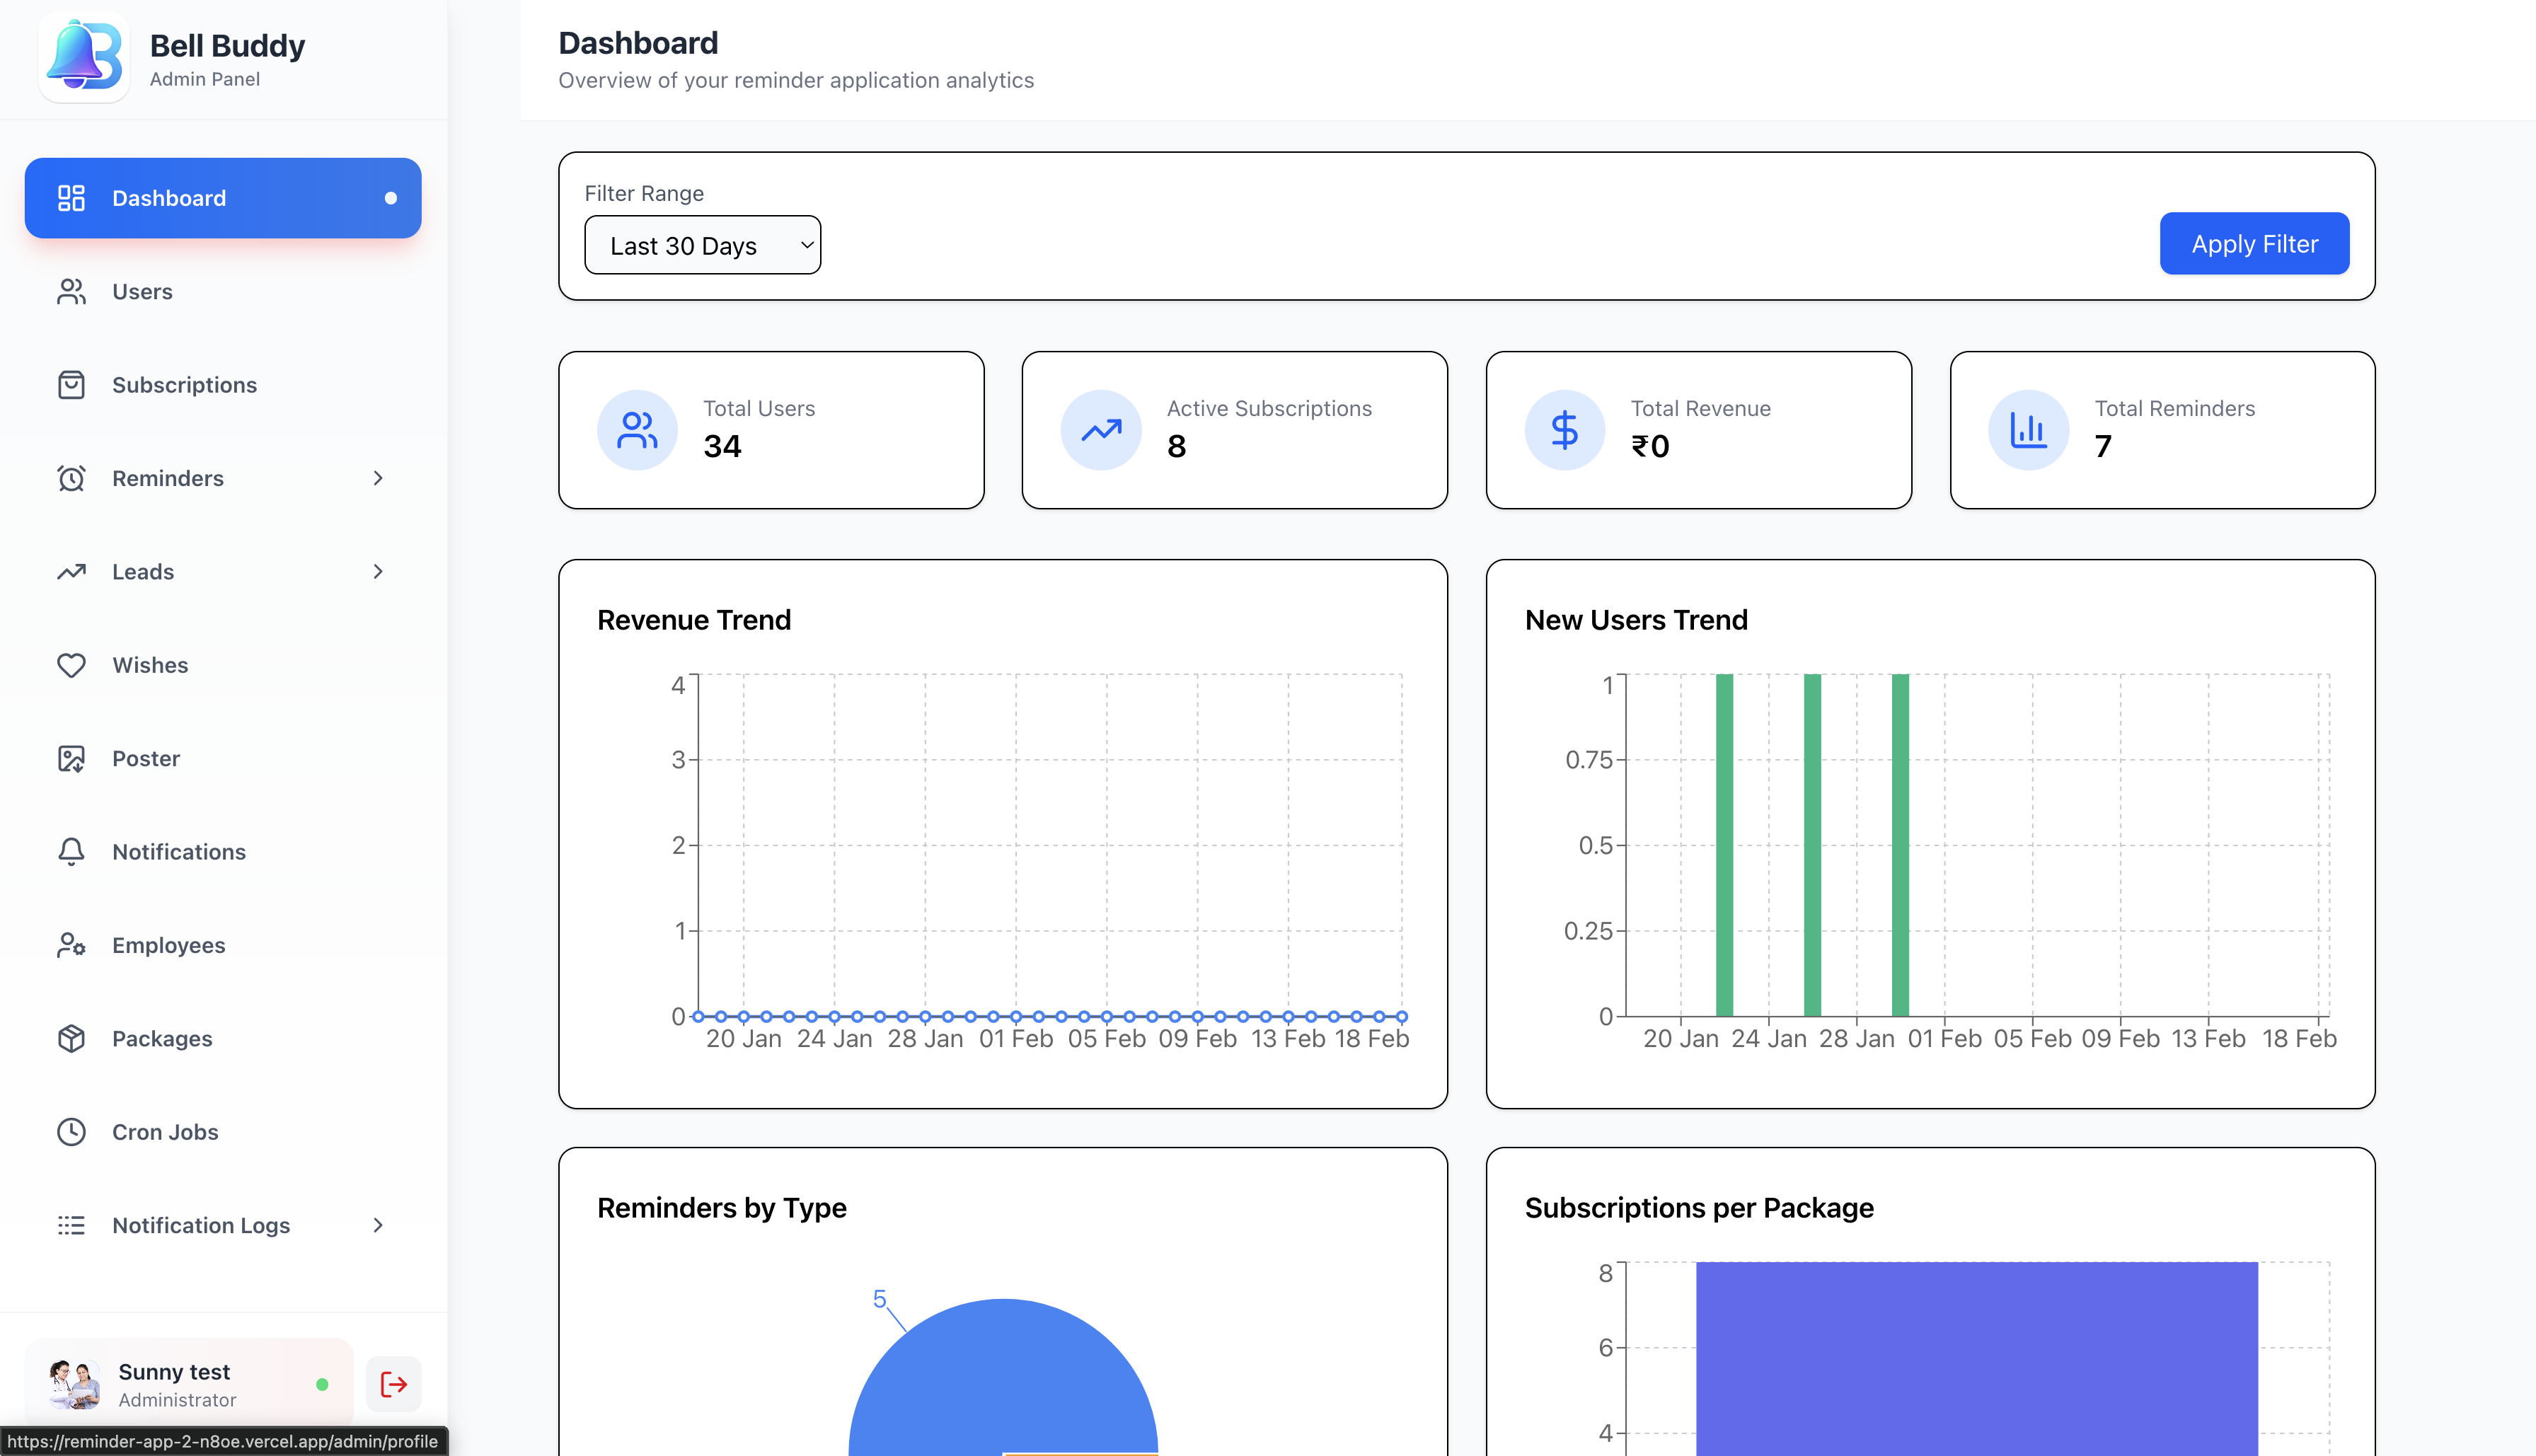Image resolution: width=2536 pixels, height=1456 pixels.
Task: Click the Subscriptions bag icon
Action: pyautogui.click(x=71, y=384)
